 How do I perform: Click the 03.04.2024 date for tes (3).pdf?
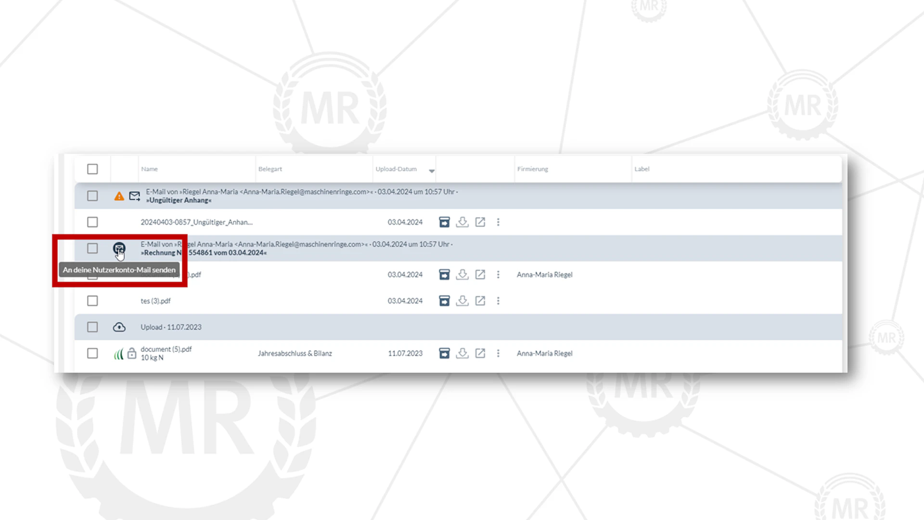[405, 301]
